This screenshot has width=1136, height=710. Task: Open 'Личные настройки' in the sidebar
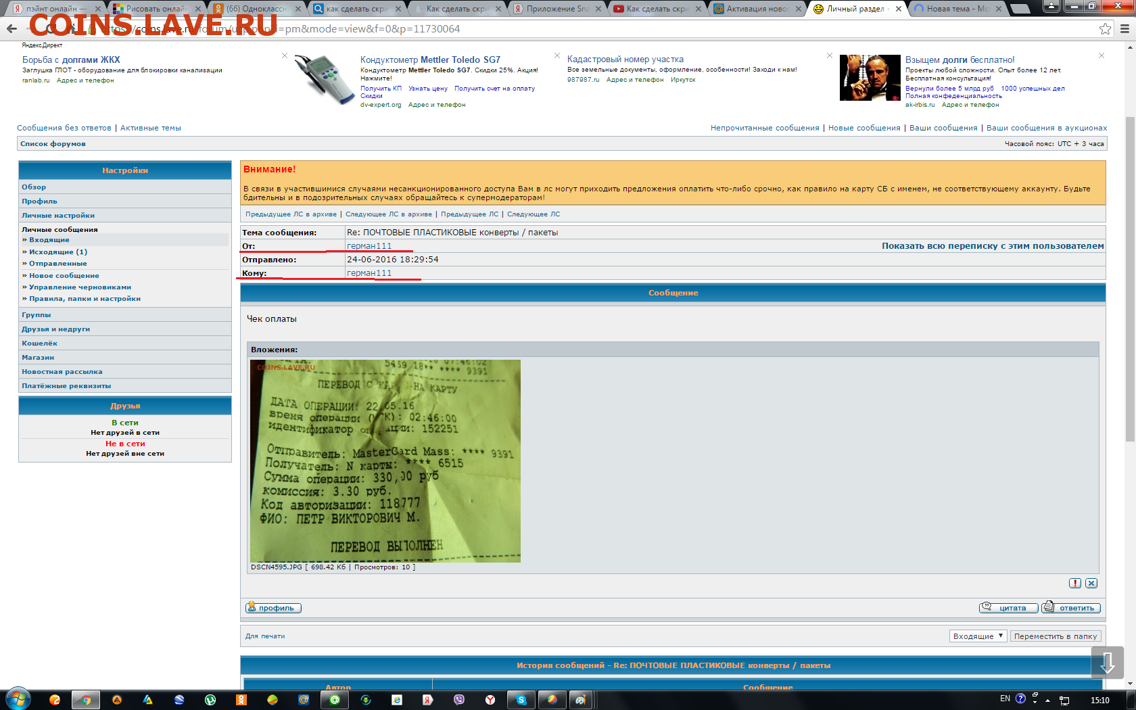(58, 216)
